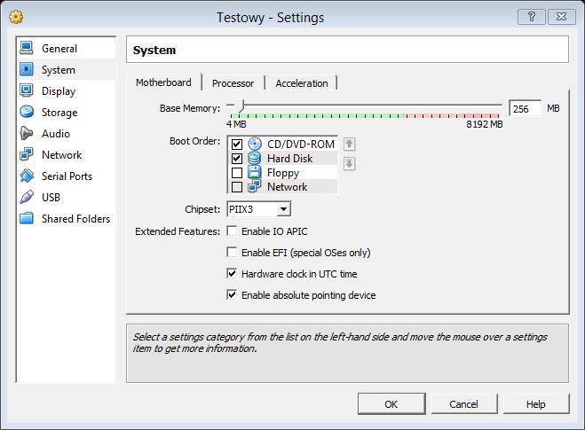The image size is (585, 430).
Task: Uncheck CD/DVD-ROM in boot order
Action: 237,145
